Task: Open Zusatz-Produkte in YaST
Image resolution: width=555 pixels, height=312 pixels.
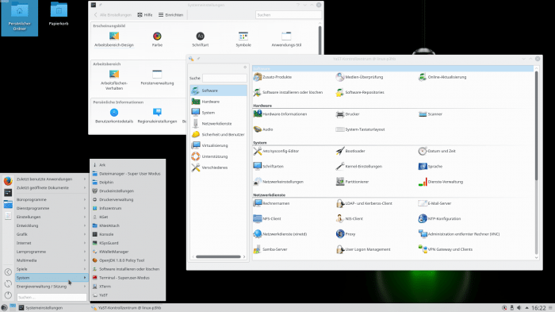Action: [273, 77]
